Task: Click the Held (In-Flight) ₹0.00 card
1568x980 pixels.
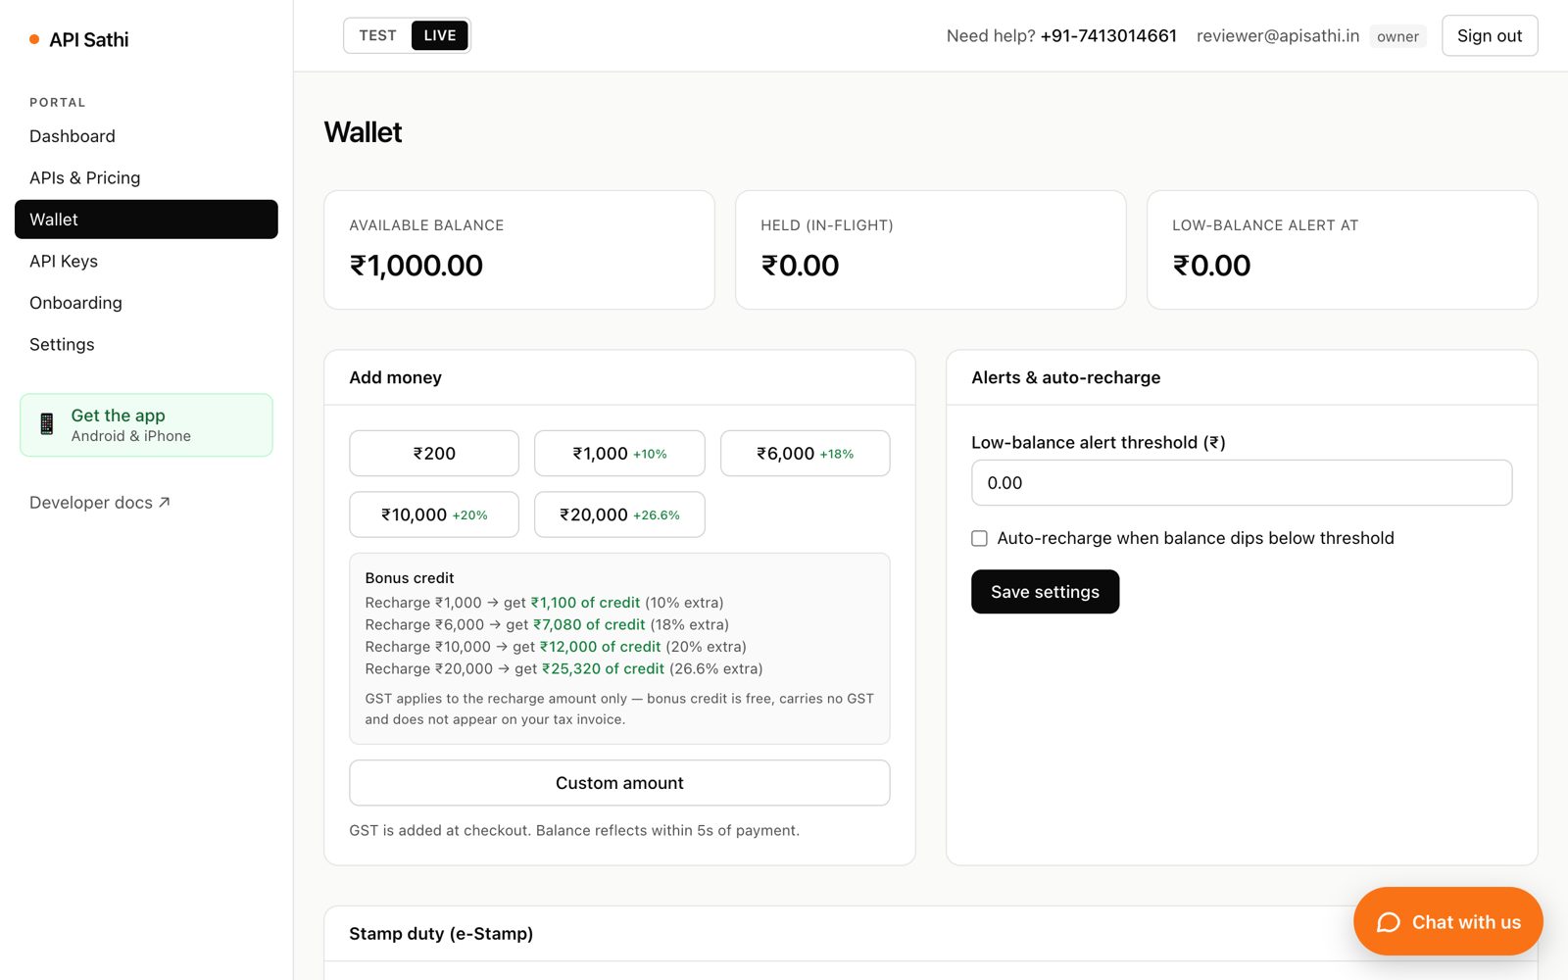Action: [x=930, y=250]
